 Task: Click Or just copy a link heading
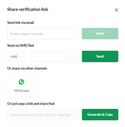31,104
